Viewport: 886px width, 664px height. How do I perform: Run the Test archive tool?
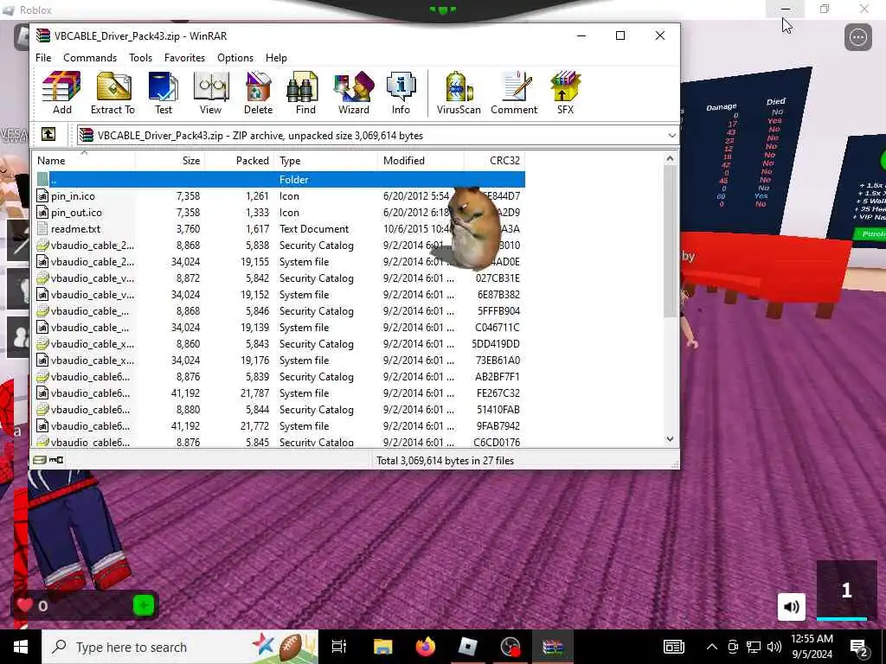point(164,93)
